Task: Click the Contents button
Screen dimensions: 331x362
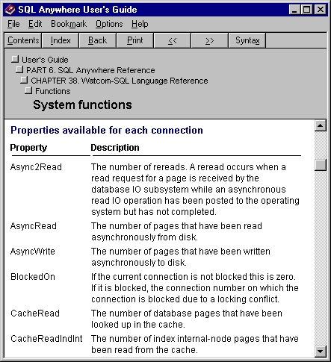Action: point(23,40)
